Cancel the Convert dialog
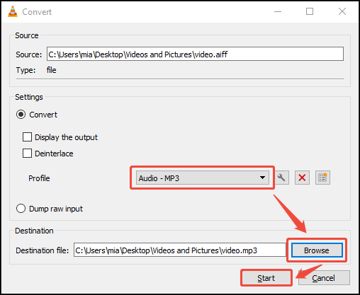This screenshot has height=295, width=360. pos(324,278)
